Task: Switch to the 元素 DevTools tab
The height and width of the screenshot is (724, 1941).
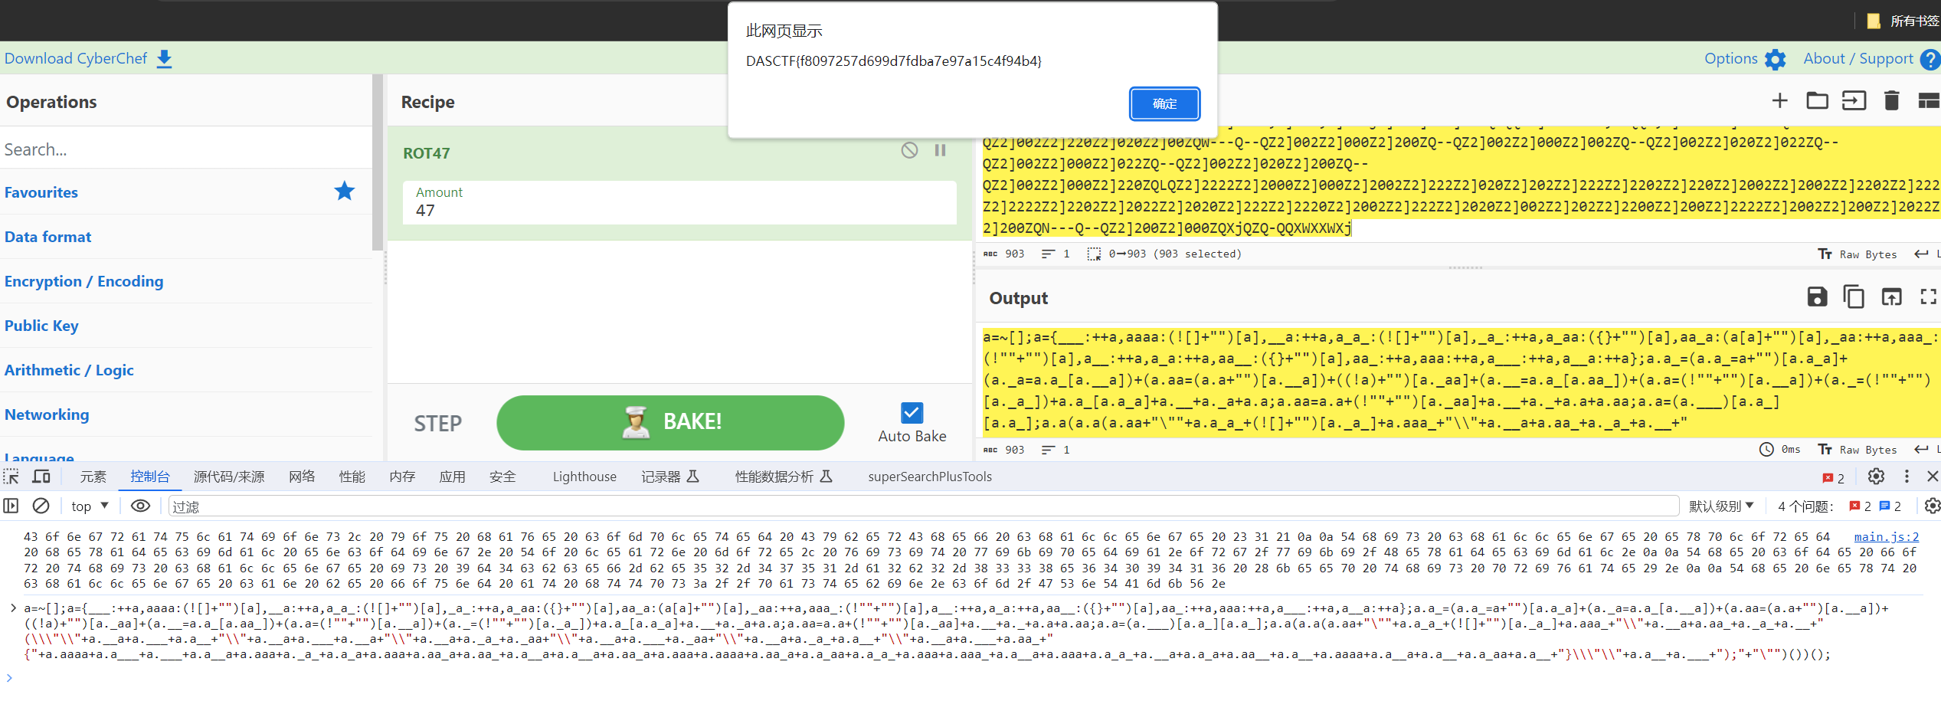Action: [x=93, y=477]
